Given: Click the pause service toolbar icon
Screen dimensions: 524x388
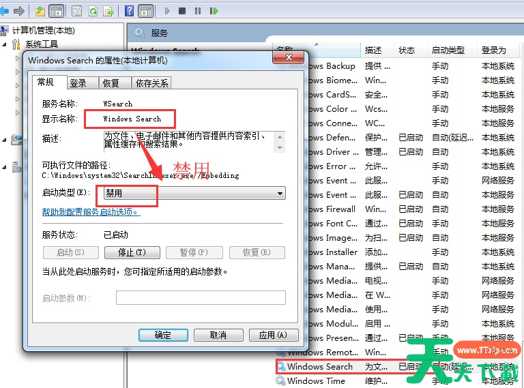Looking at the screenshot, I should tap(198, 11).
